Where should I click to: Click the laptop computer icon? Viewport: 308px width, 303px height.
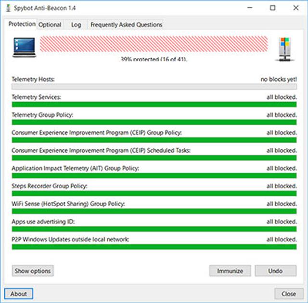(x=25, y=47)
